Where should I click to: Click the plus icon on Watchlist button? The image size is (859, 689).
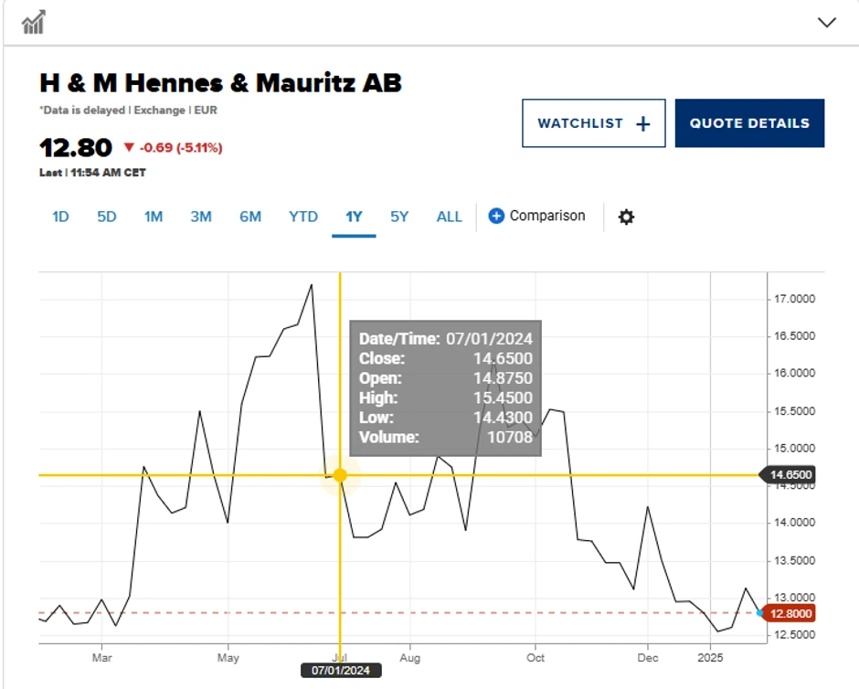642,124
